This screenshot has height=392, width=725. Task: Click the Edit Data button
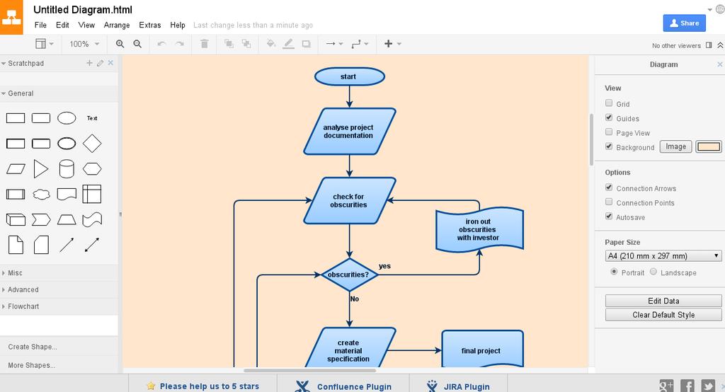(x=663, y=301)
